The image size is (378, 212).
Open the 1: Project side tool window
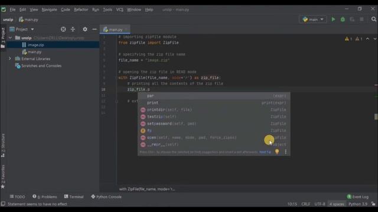click(3, 38)
